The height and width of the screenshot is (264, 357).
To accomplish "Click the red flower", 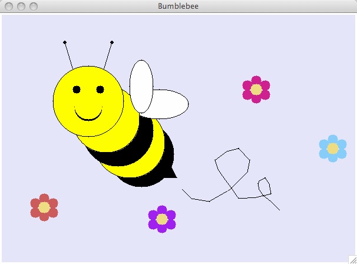I will (x=44, y=207).
